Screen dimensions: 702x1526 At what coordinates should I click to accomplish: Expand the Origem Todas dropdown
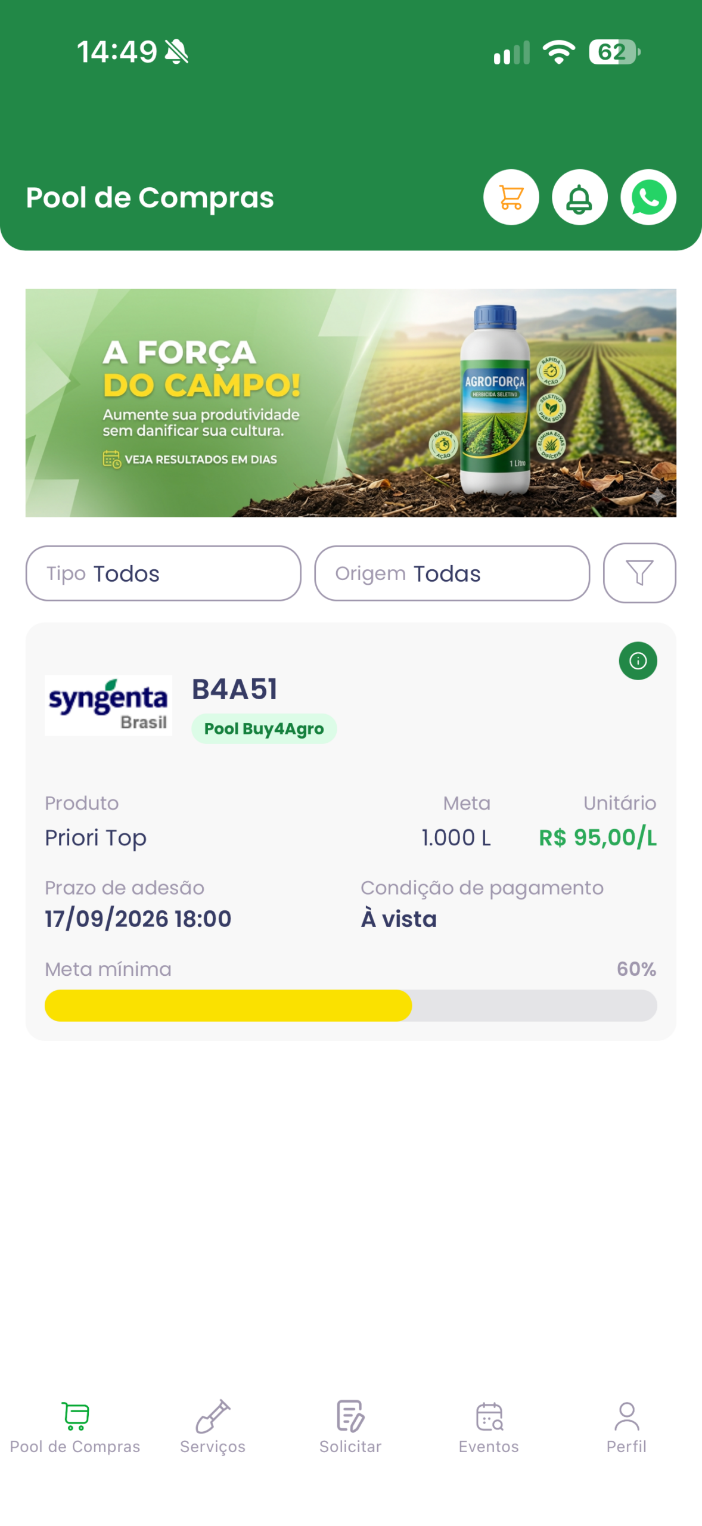click(452, 573)
